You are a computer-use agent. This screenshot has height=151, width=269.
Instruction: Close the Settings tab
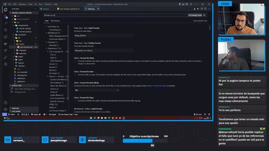click(x=98, y=9)
